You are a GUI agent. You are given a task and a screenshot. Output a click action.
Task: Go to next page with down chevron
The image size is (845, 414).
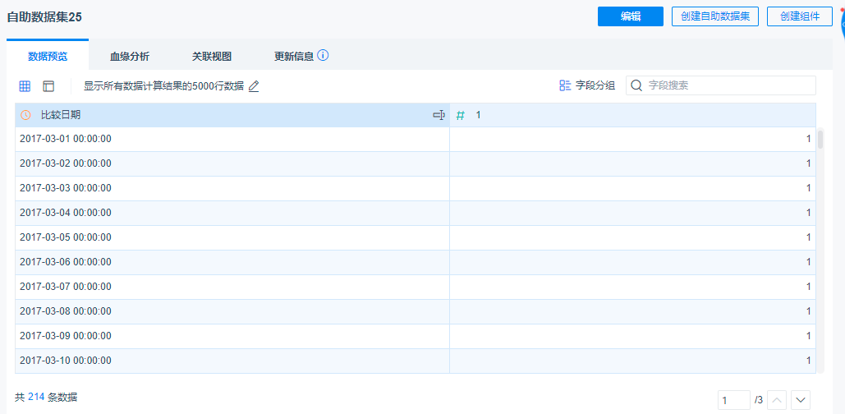pyautogui.click(x=800, y=400)
